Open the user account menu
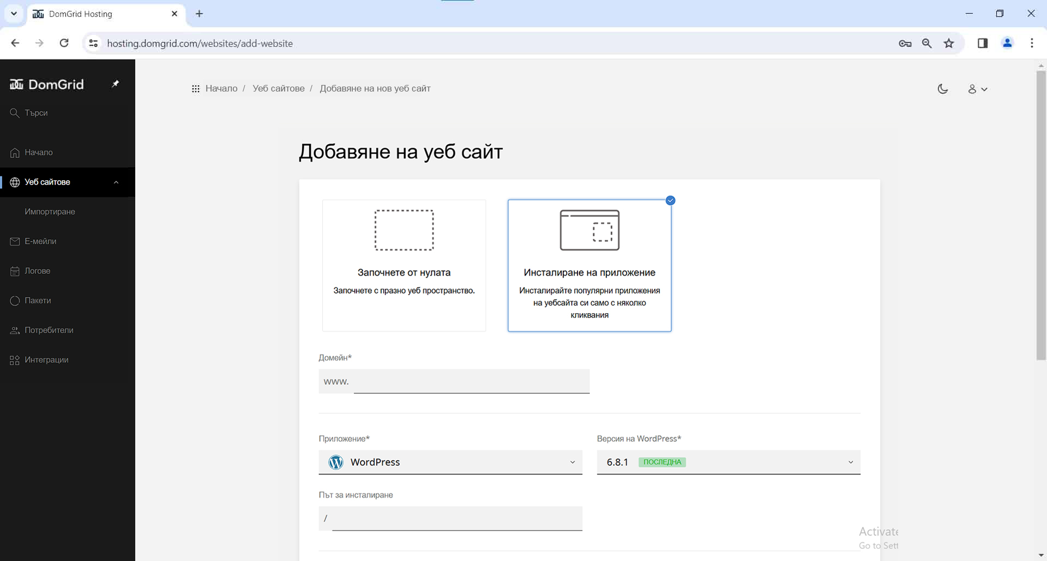Image resolution: width=1047 pixels, height=561 pixels. (x=978, y=89)
